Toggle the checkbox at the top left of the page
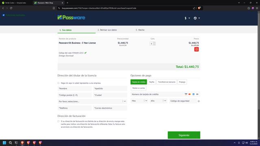The image size is (260, 146). (4, 15)
